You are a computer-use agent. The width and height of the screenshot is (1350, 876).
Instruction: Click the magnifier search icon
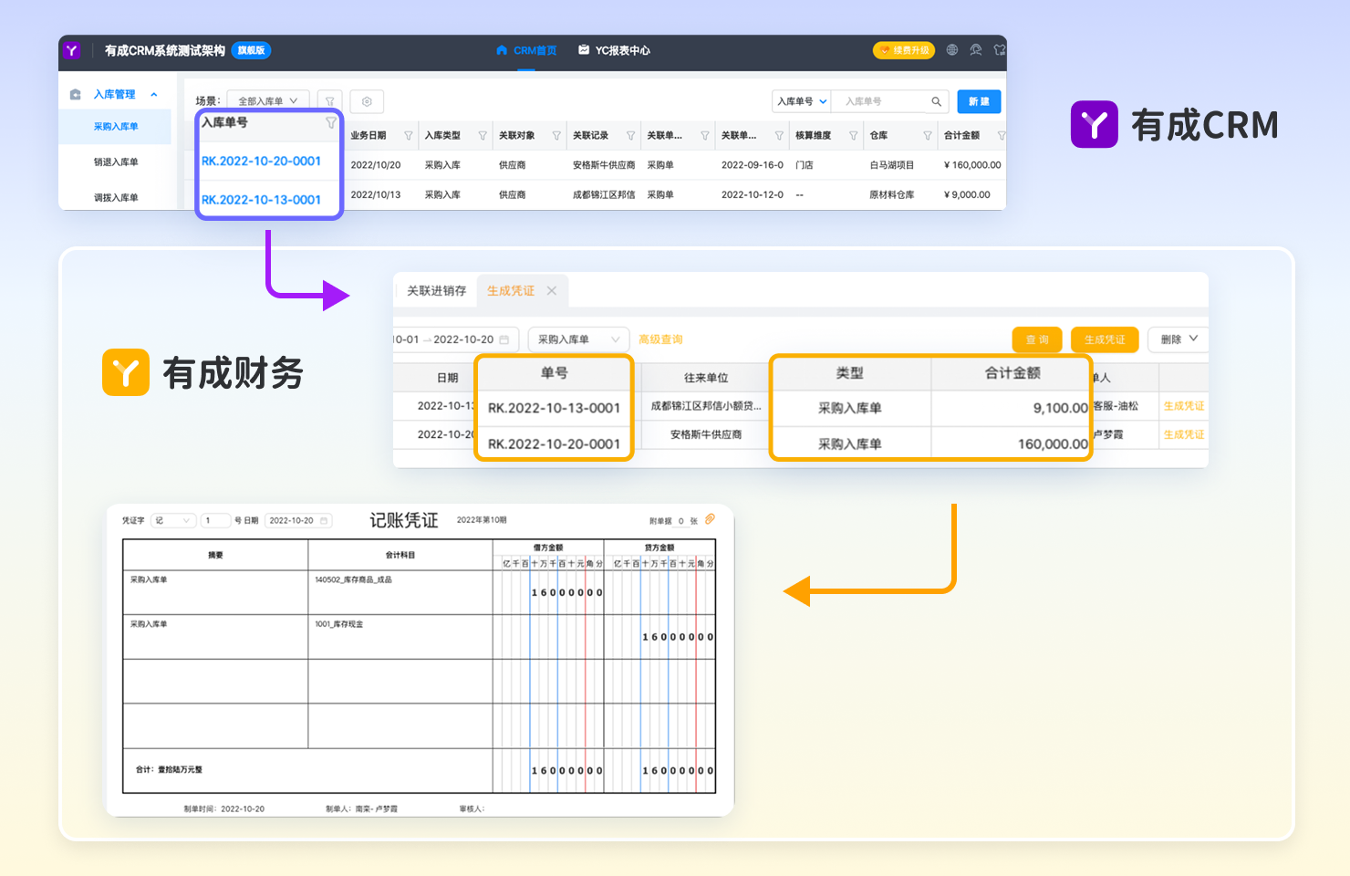pyautogui.click(x=937, y=101)
